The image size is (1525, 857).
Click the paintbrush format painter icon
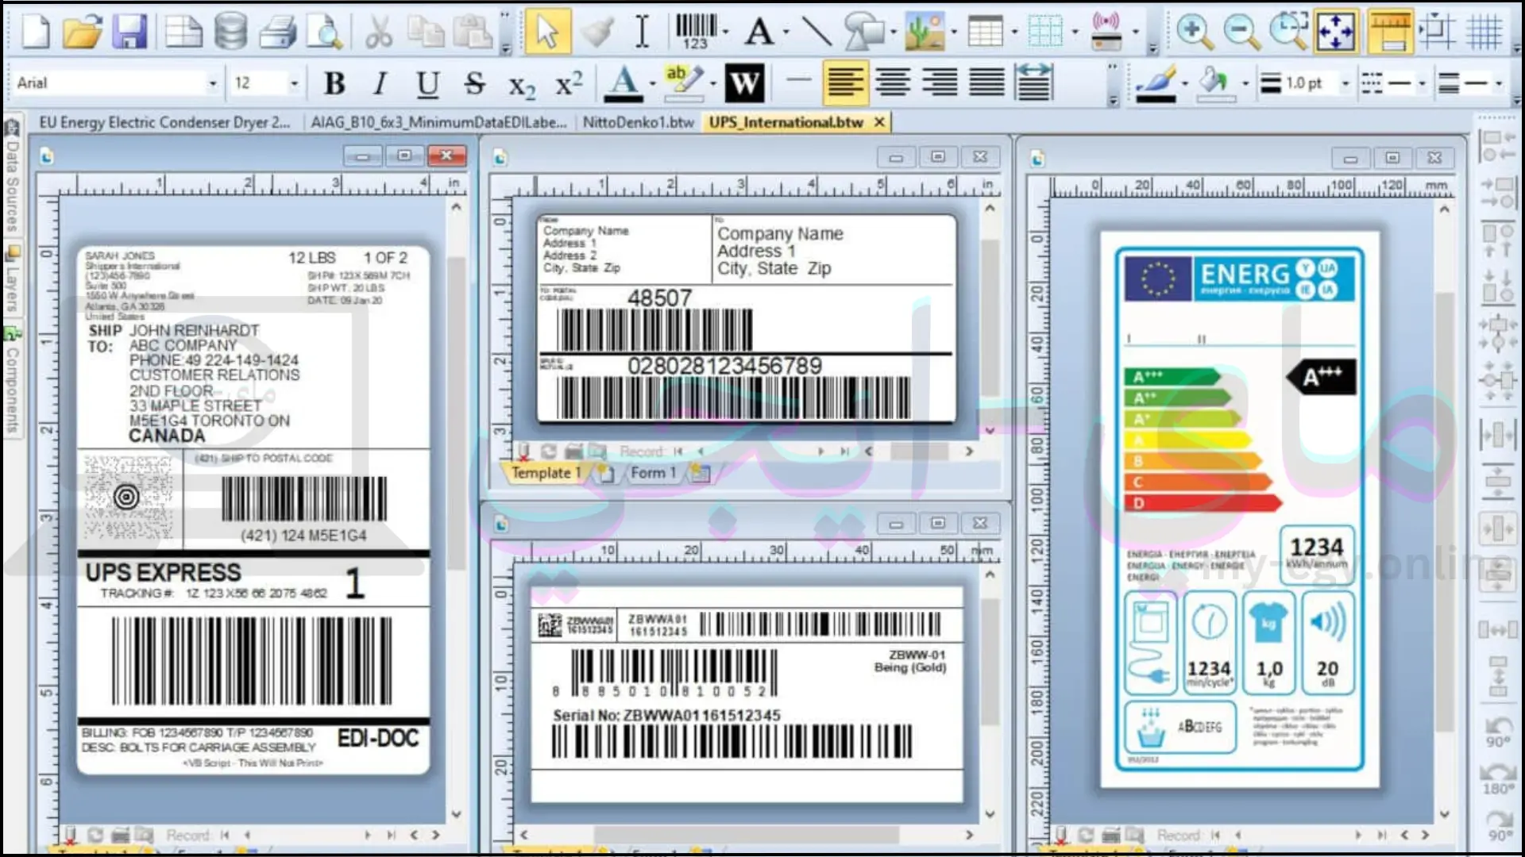597,32
